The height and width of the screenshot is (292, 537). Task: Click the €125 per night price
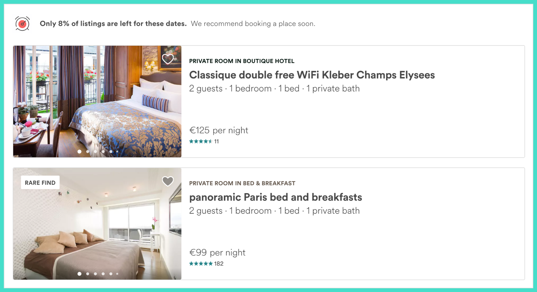(x=219, y=130)
